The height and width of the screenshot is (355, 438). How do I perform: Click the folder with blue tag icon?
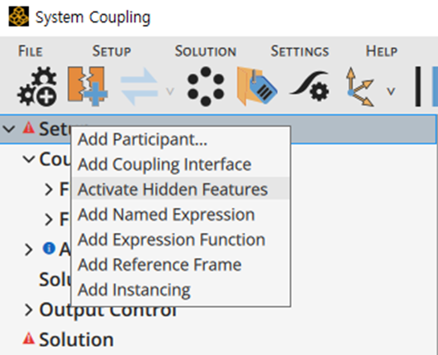tap(257, 87)
